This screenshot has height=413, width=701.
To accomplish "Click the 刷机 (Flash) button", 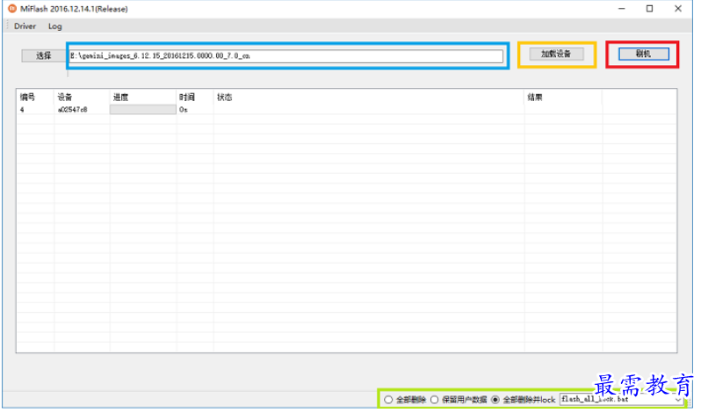I will tap(643, 54).
